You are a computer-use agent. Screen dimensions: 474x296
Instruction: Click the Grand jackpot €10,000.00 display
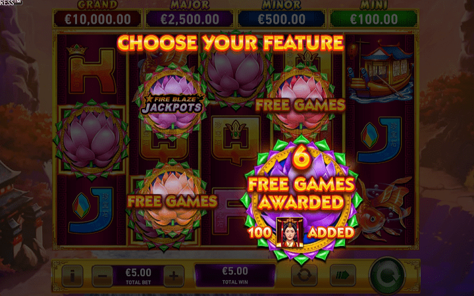97,19
